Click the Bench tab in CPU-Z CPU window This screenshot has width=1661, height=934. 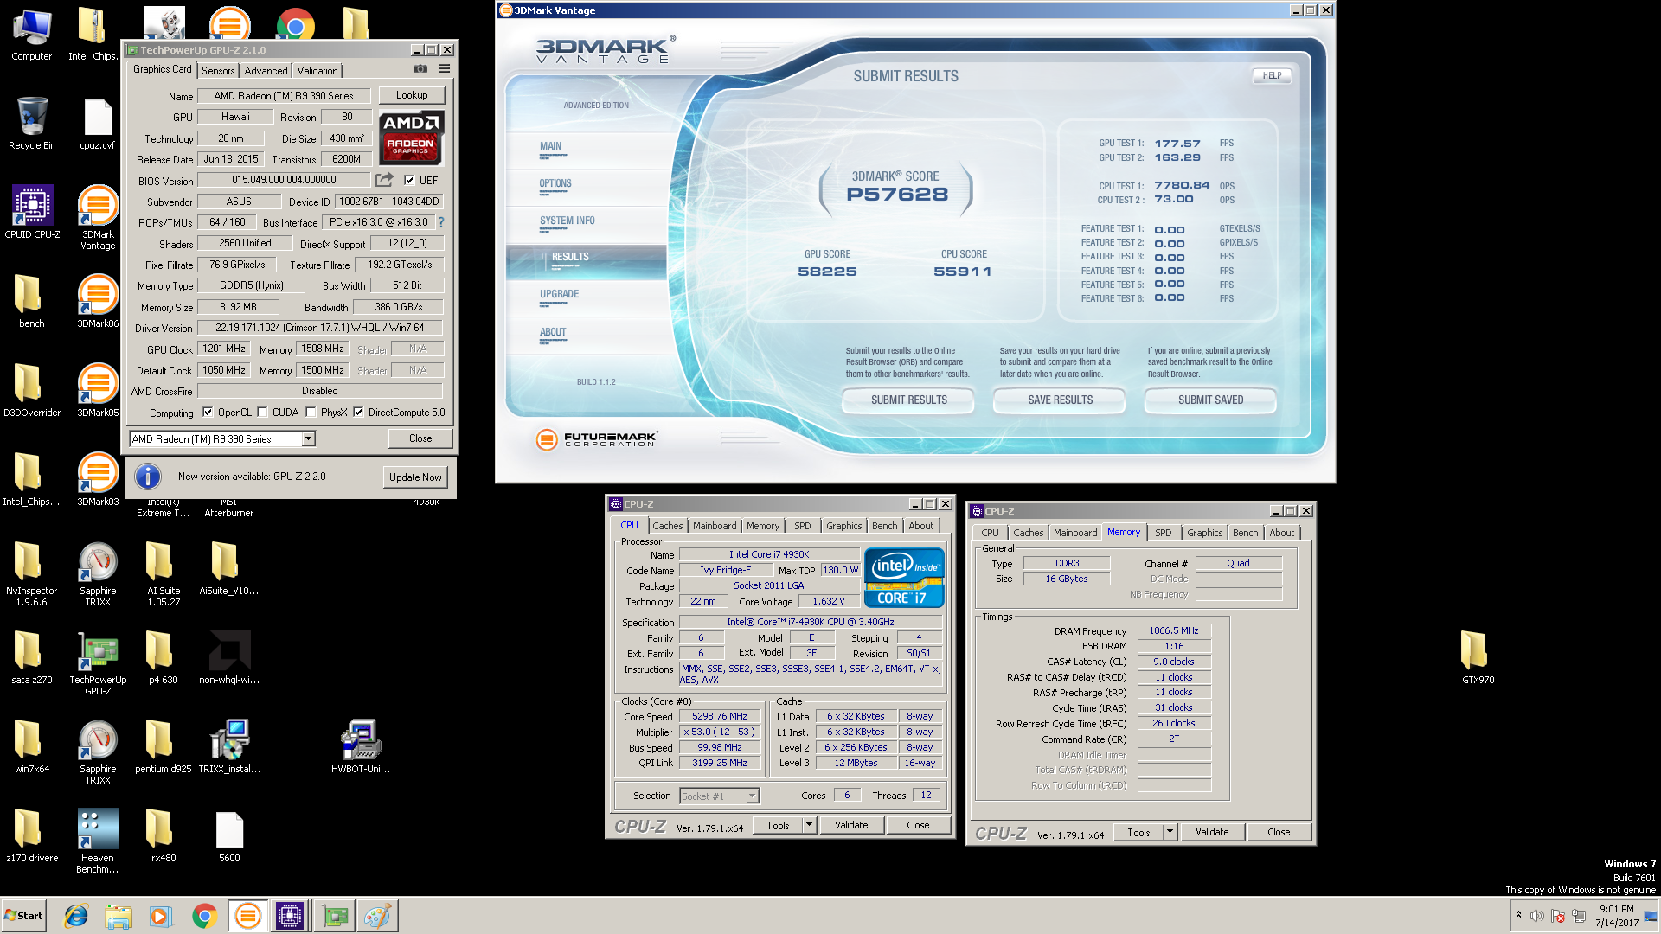tap(884, 526)
